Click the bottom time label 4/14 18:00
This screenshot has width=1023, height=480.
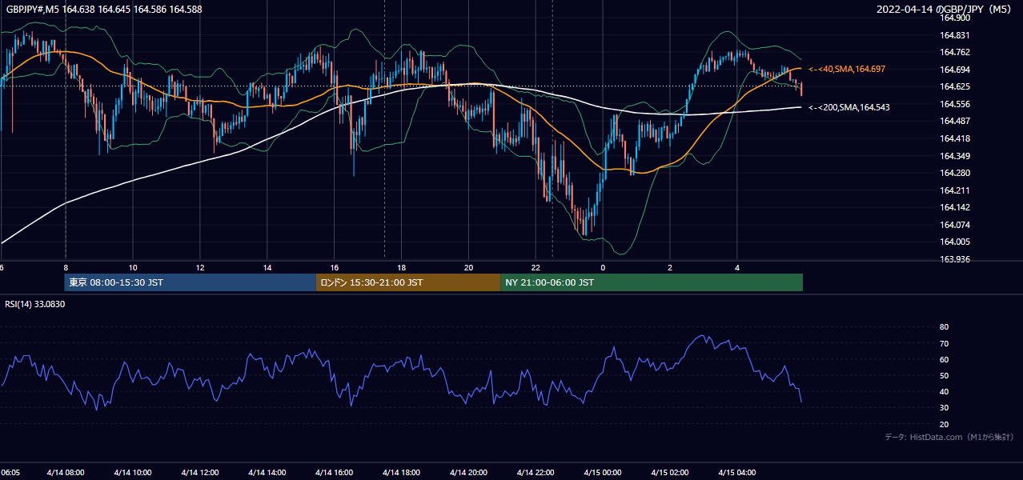pyautogui.click(x=401, y=473)
